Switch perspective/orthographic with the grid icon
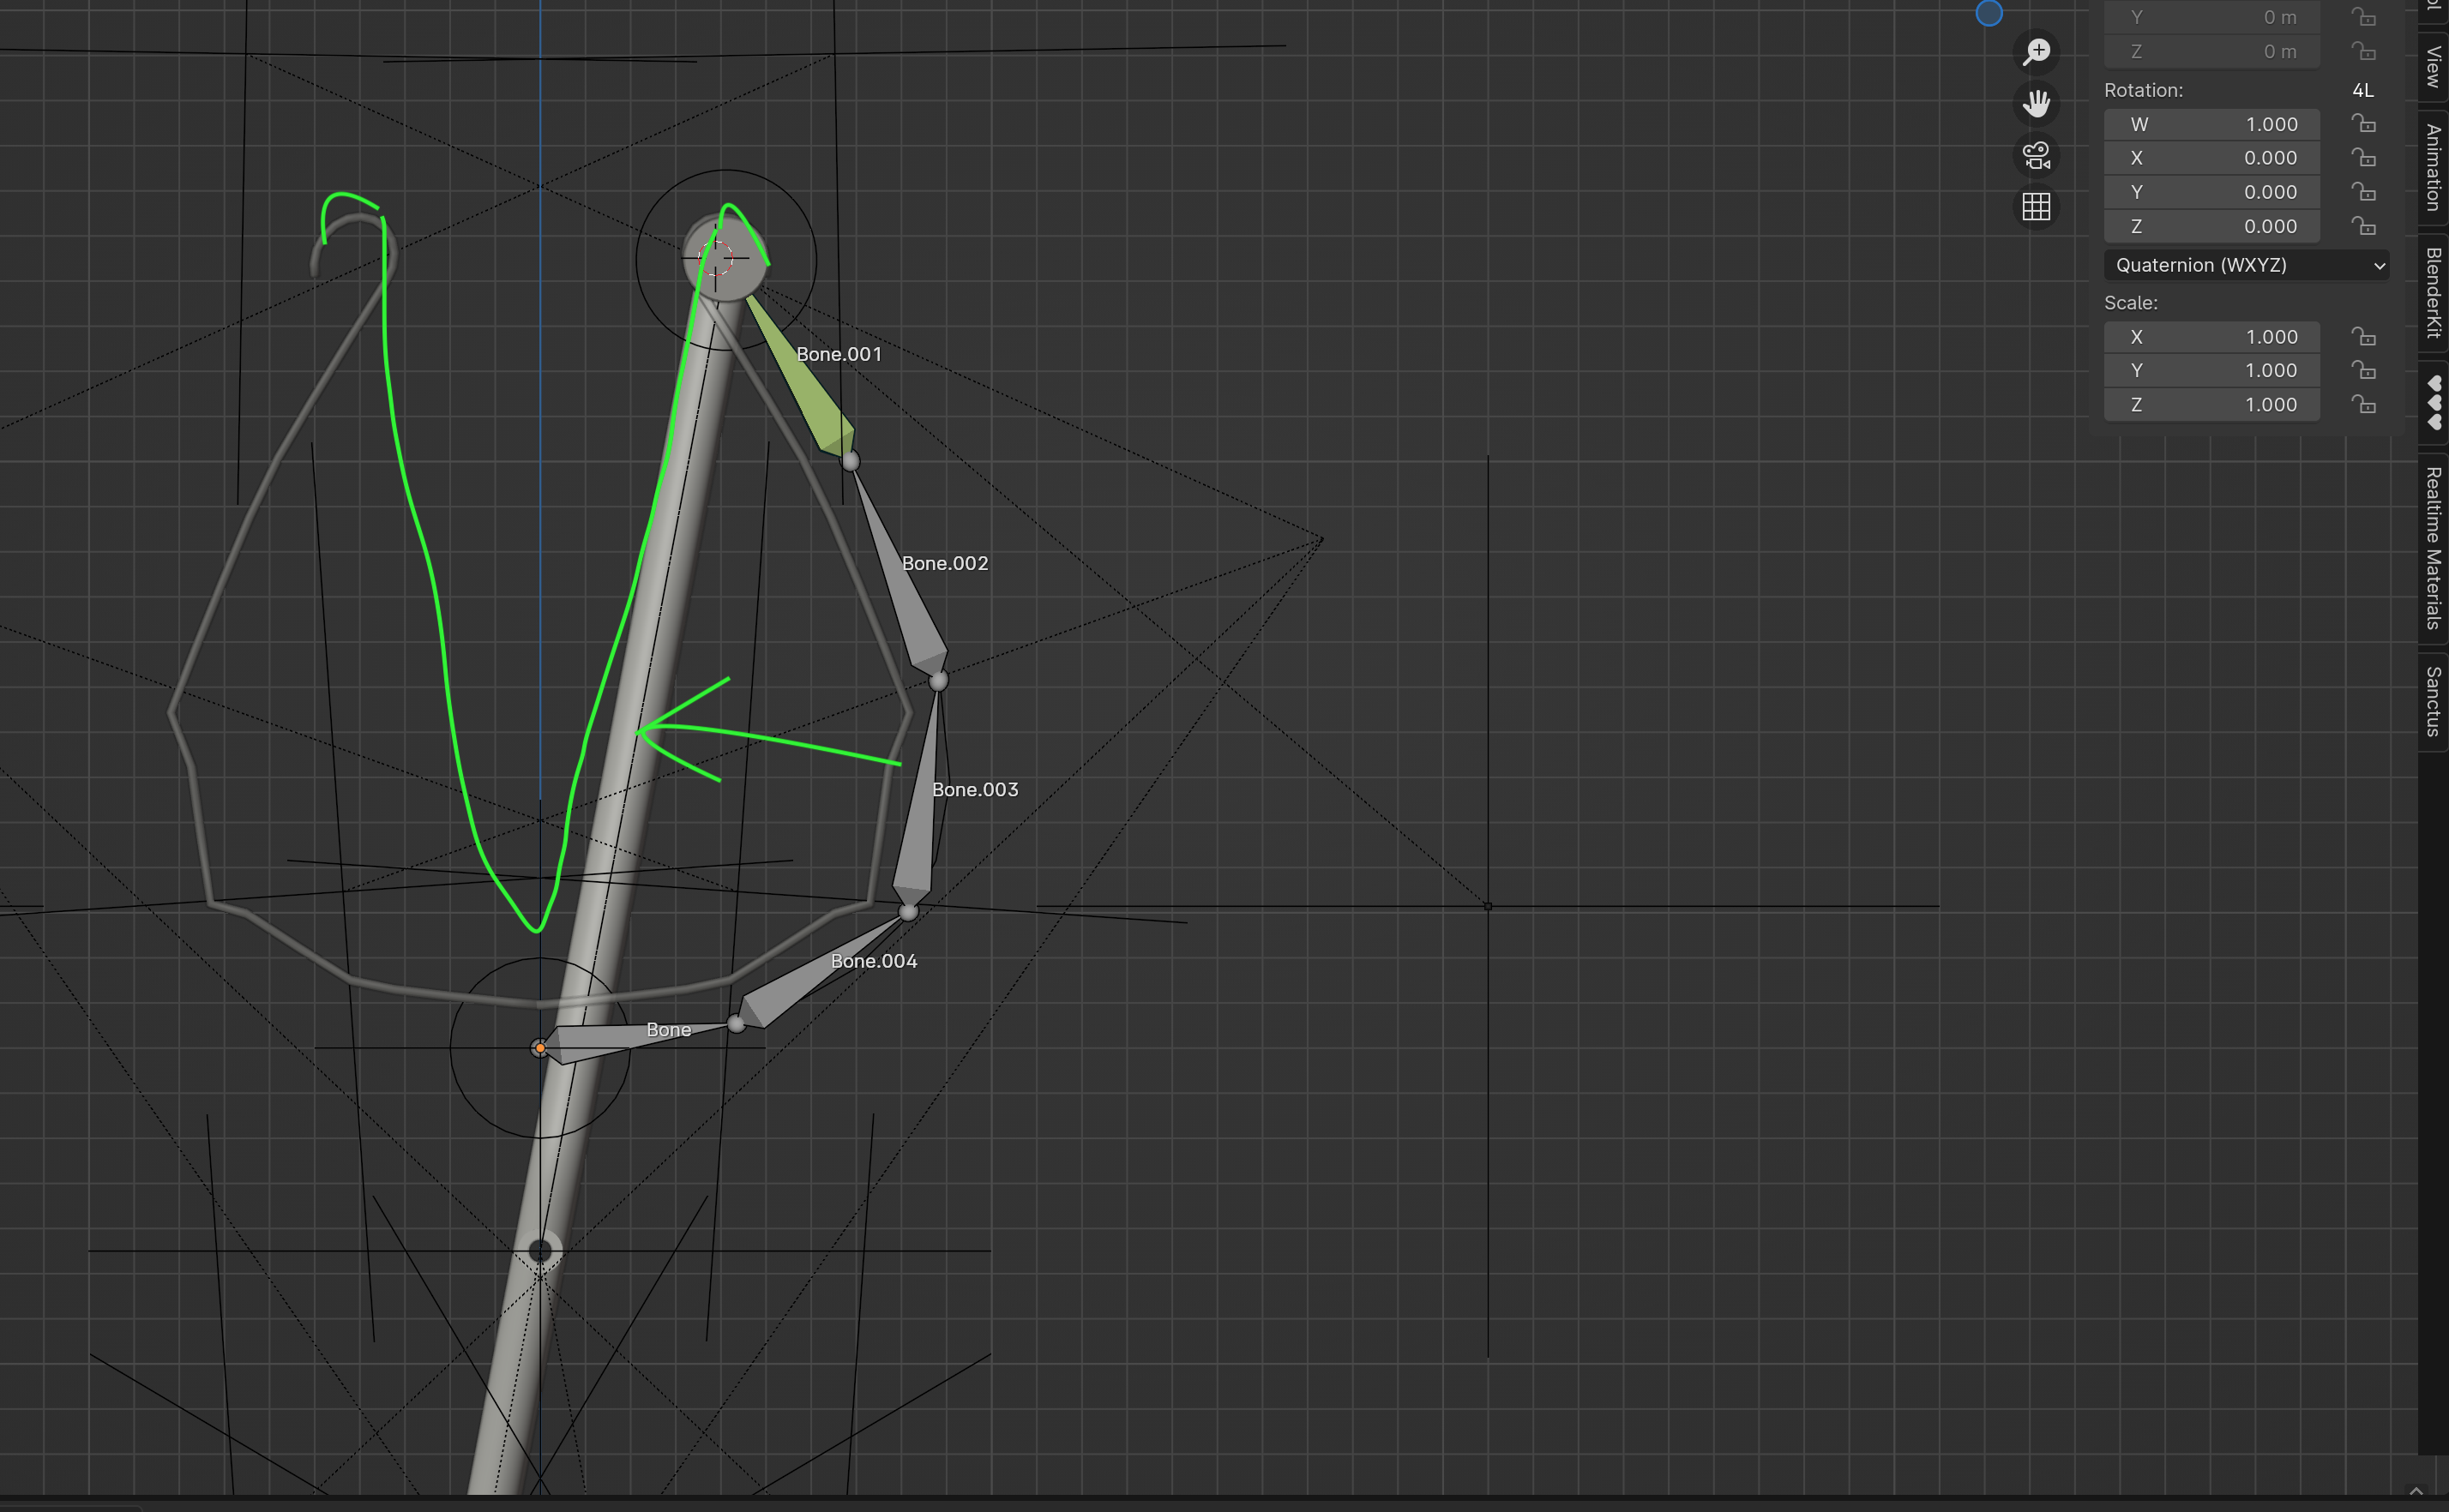2449x1512 pixels. tap(2036, 207)
